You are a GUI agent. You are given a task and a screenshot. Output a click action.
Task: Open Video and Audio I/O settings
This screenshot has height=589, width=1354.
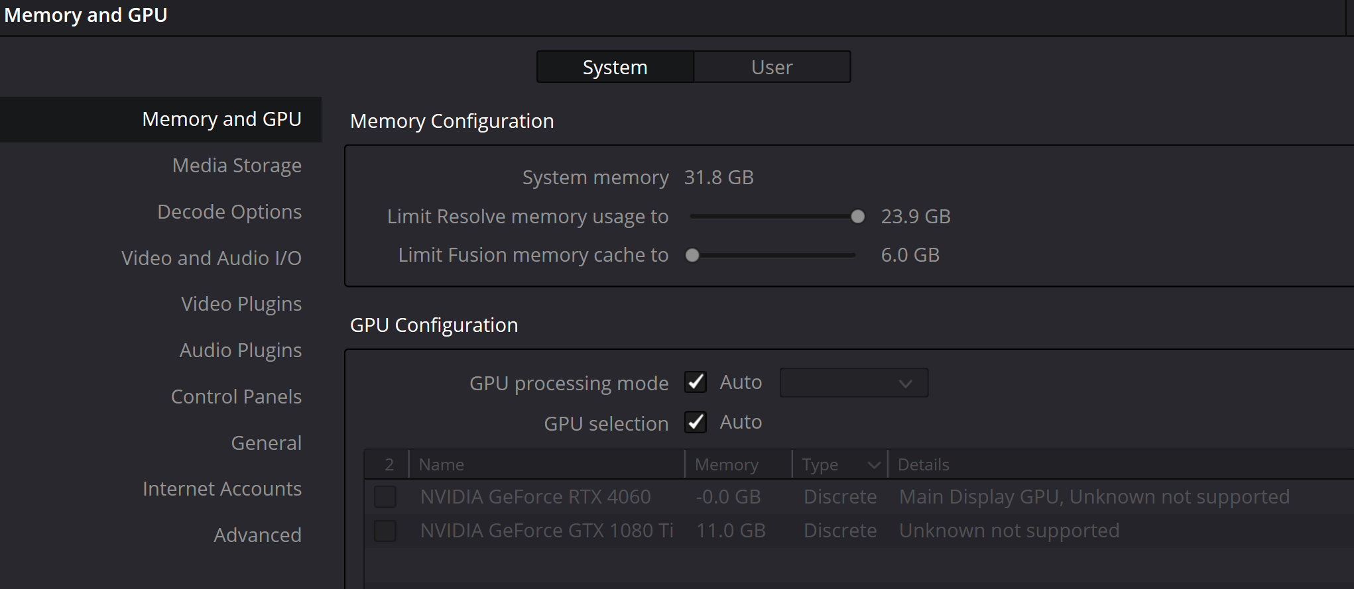click(212, 258)
